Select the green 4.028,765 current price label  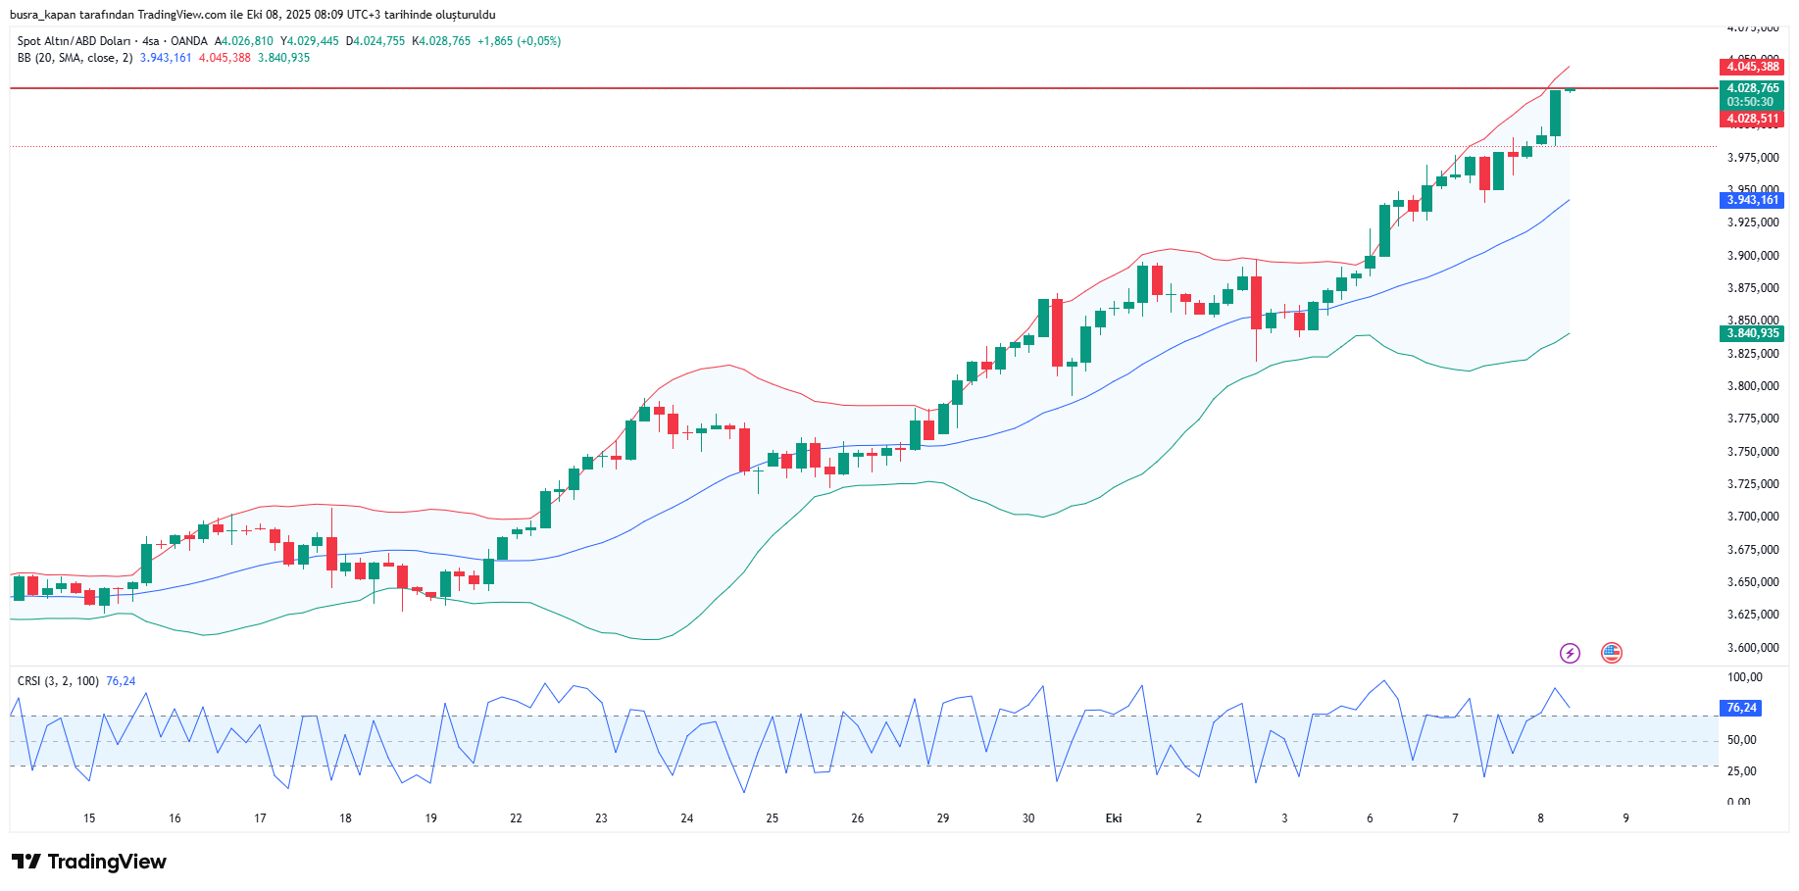click(1752, 88)
